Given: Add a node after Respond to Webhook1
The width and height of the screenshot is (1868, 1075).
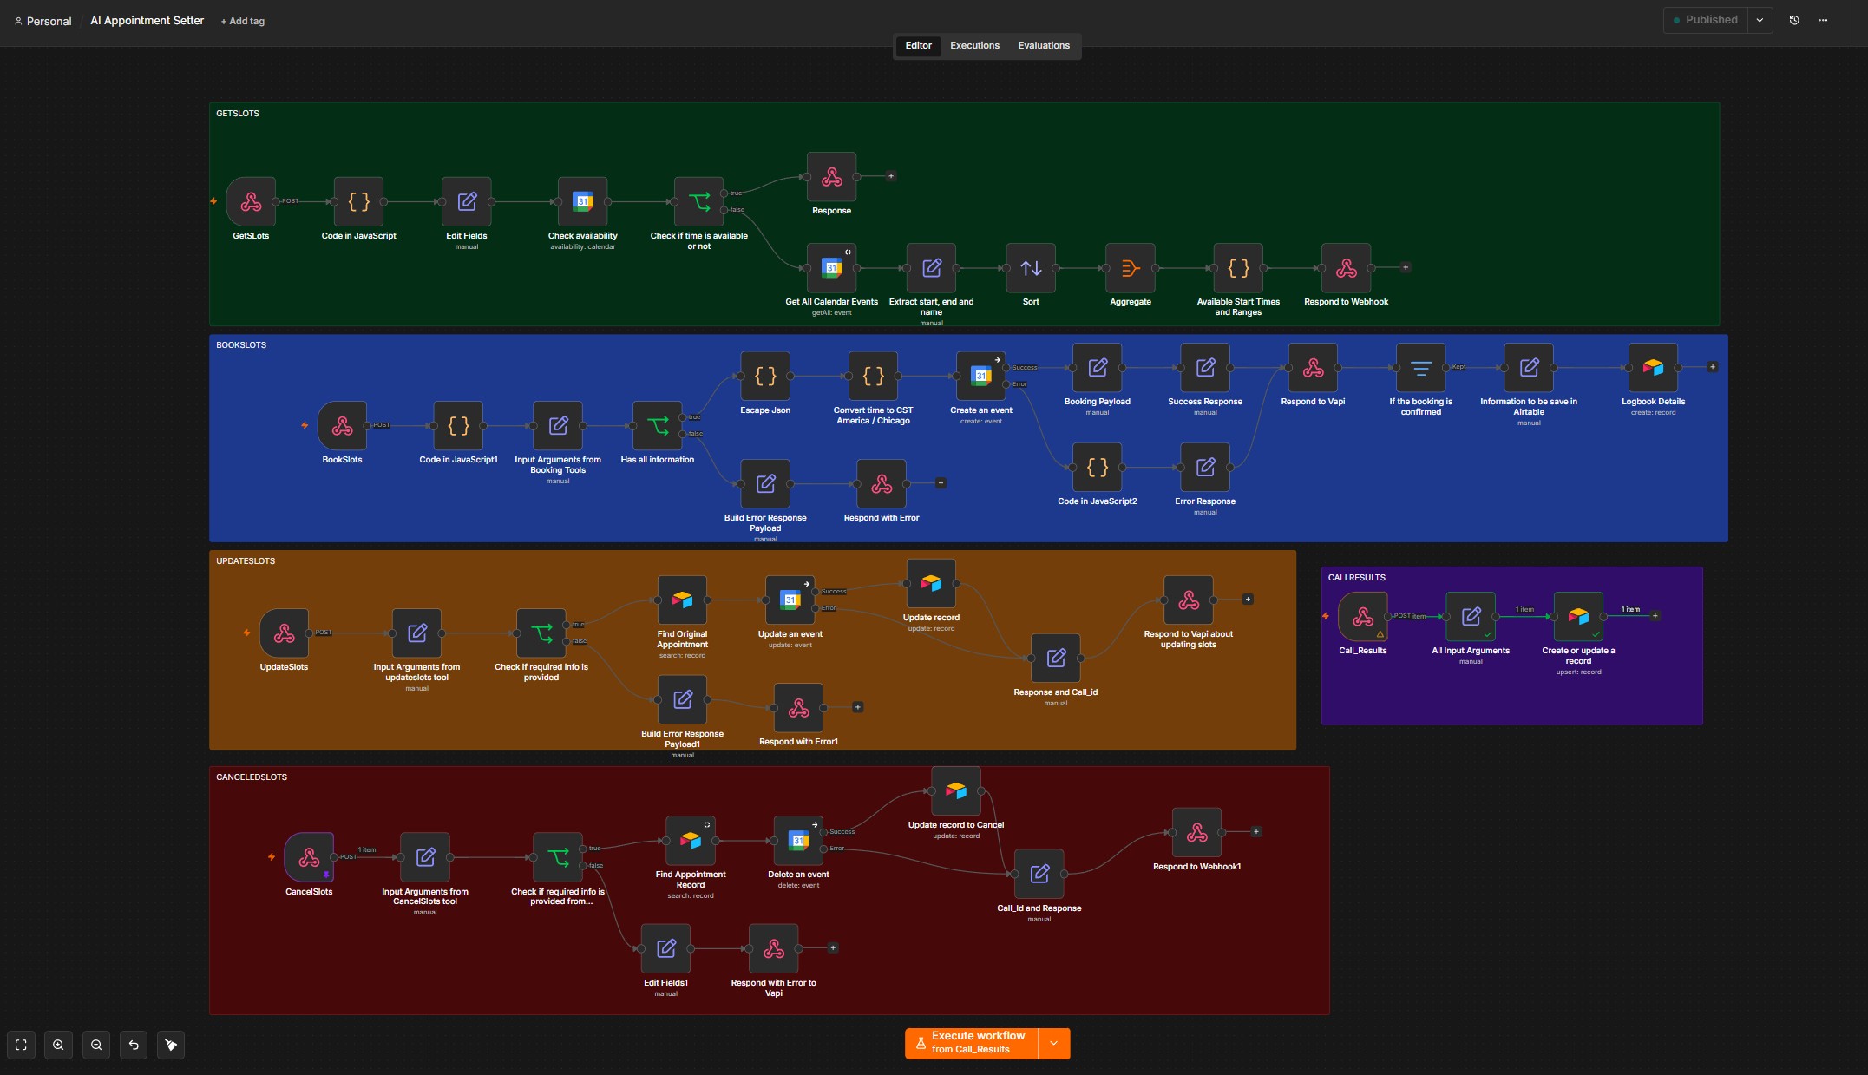Looking at the screenshot, I should pos(1256,832).
